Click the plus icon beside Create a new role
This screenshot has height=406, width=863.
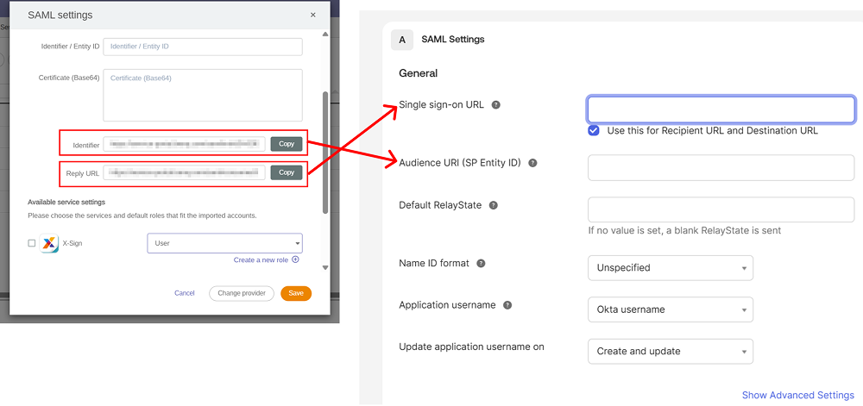pyautogui.click(x=295, y=259)
